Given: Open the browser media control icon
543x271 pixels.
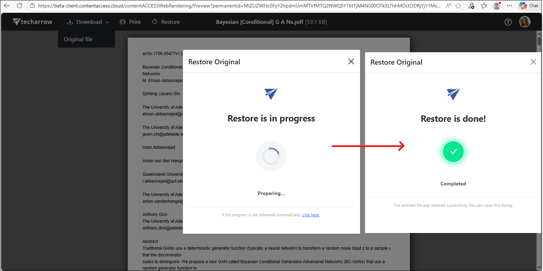Looking at the screenshot, I should coord(471,6).
